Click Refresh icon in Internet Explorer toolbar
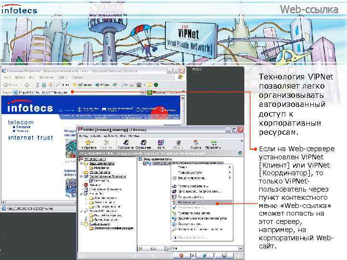 click(44, 85)
